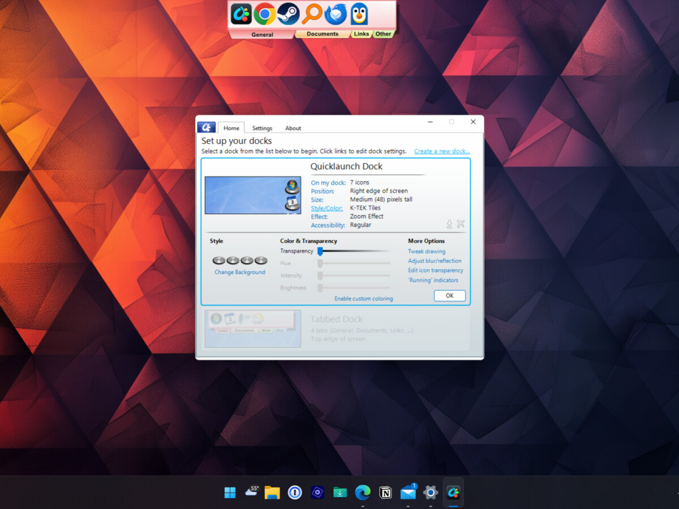Switch to the Settings tab
The width and height of the screenshot is (679, 509).
(x=262, y=128)
